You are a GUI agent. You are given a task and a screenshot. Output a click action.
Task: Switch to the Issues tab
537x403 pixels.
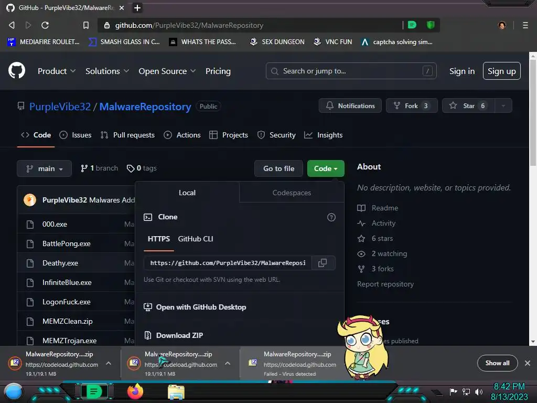click(x=76, y=135)
